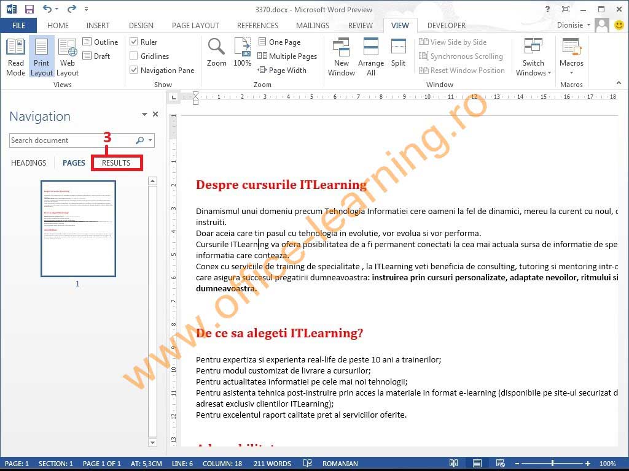Click the 211 WORDS count
The image size is (629, 471).
coord(272,464)
